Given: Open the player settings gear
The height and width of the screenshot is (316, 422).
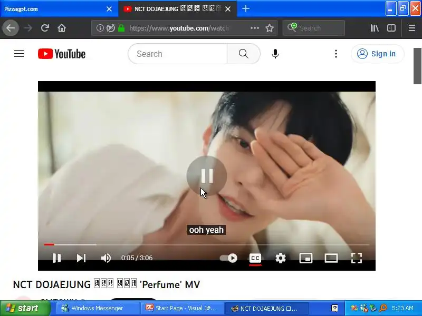Looking at the screenshot, I should (281, 258).
